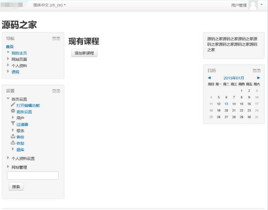Screen dimensions: 268x210
Task: Open the 备份 link
Action: 20,137
